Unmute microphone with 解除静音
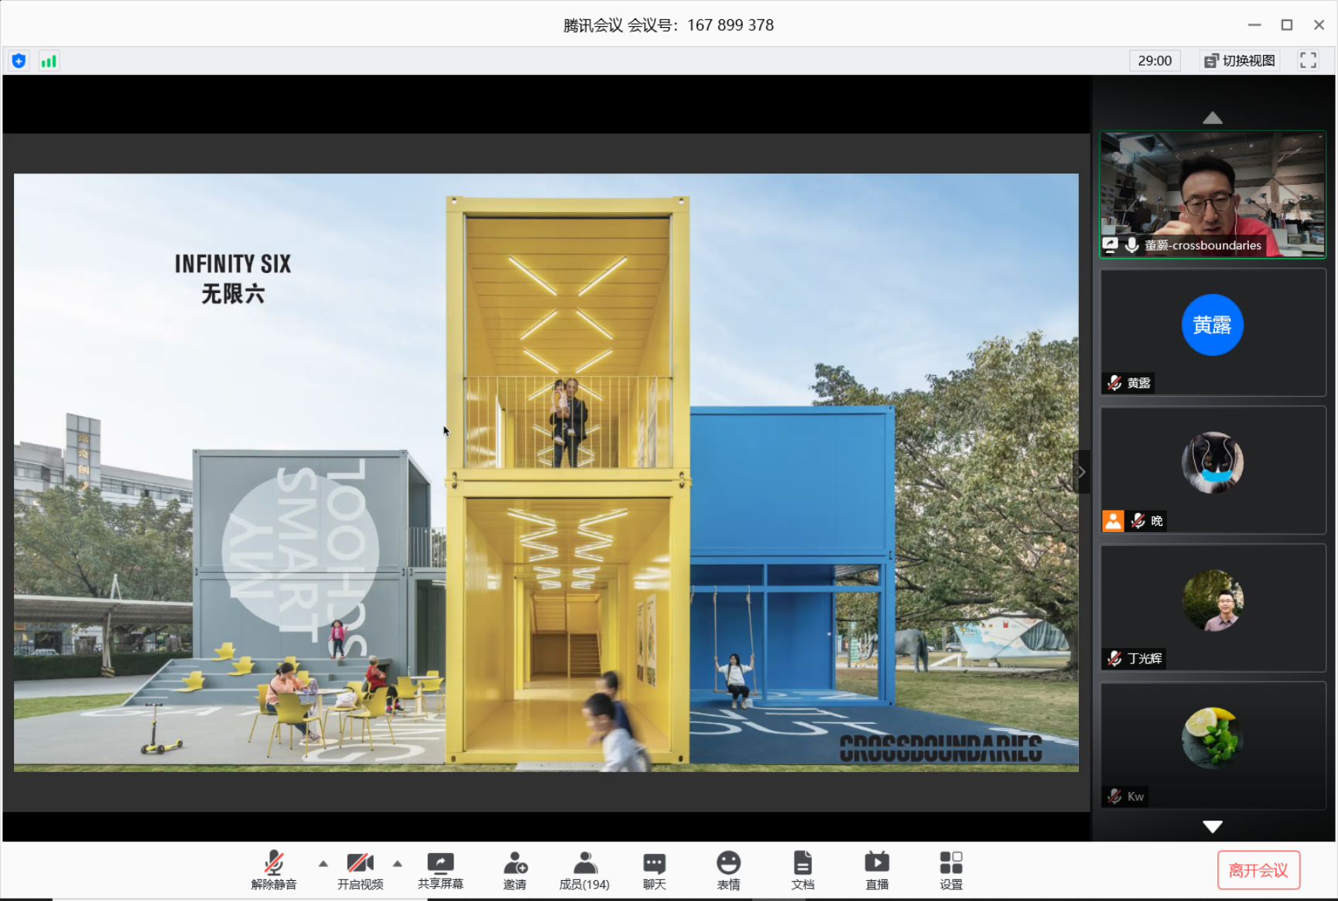The height and width of the screenshot is (901, 1338). click(274, 870)
